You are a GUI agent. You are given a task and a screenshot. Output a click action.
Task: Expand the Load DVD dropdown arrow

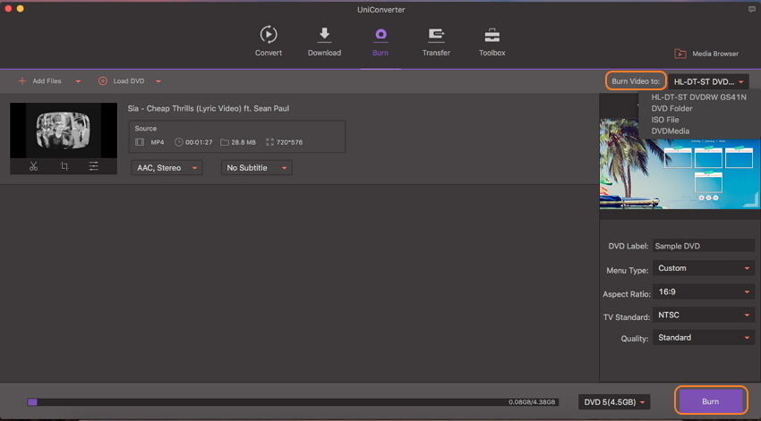(158, 81)
